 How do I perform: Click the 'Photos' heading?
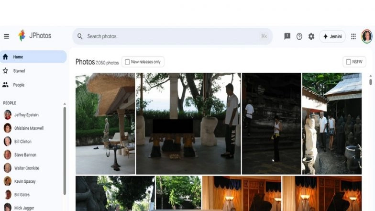coord(85,62)
